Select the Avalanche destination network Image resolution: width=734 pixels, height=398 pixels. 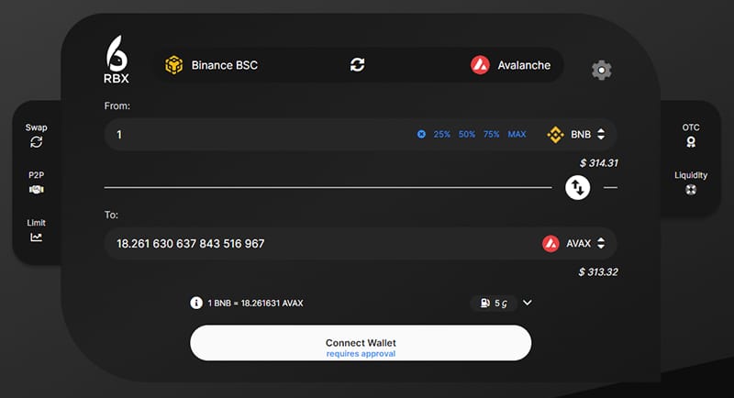pos(511,65)
